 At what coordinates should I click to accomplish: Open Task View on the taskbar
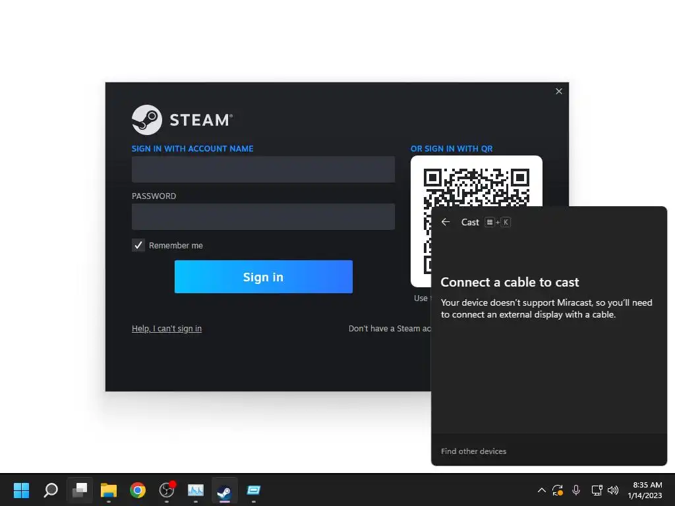[80, 490]
